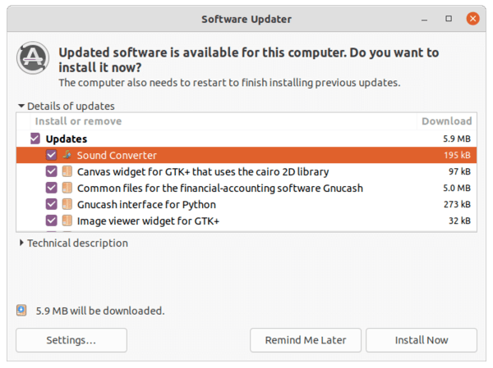Click the Image viewer widget package icon
493x368 pixels.
(67, 220)
